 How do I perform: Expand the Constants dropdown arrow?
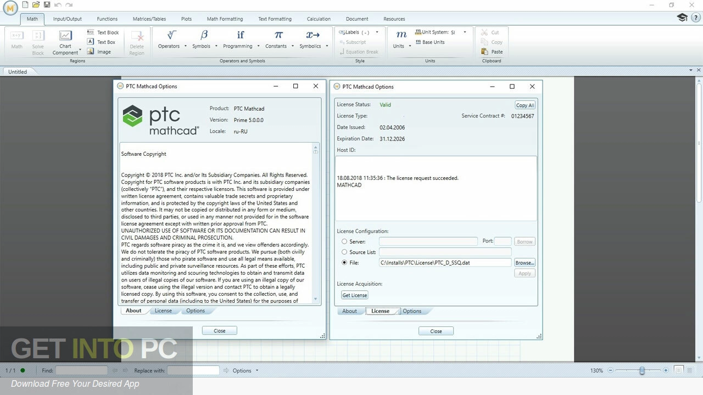click(x=293, y=46)
